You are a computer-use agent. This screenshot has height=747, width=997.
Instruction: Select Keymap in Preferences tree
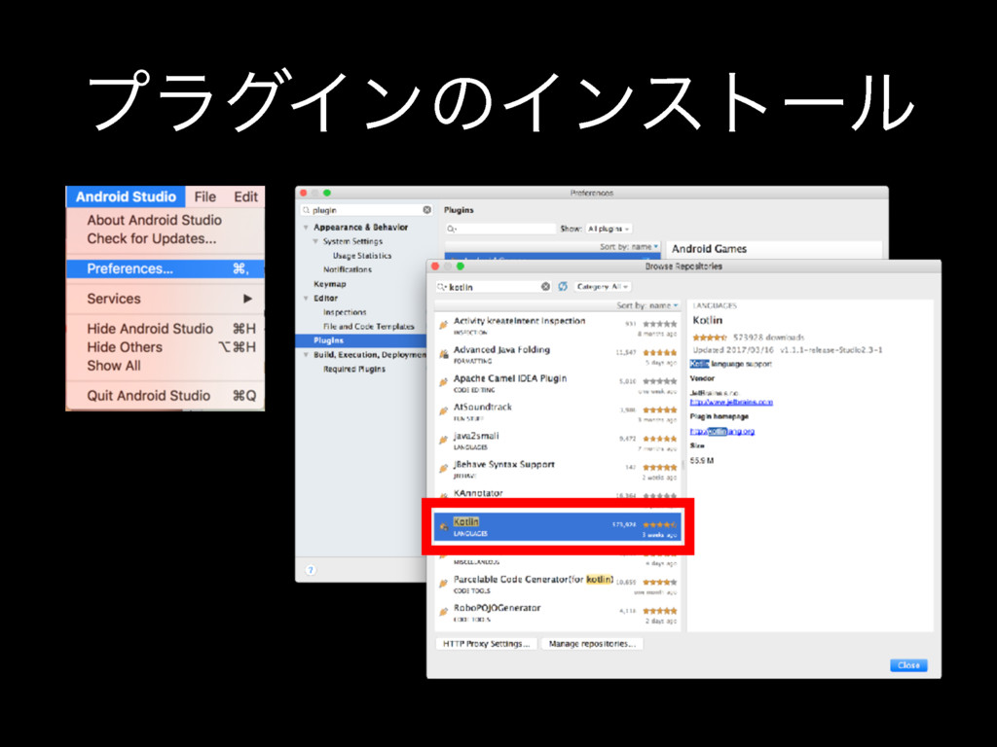click(x=329, y=284)
